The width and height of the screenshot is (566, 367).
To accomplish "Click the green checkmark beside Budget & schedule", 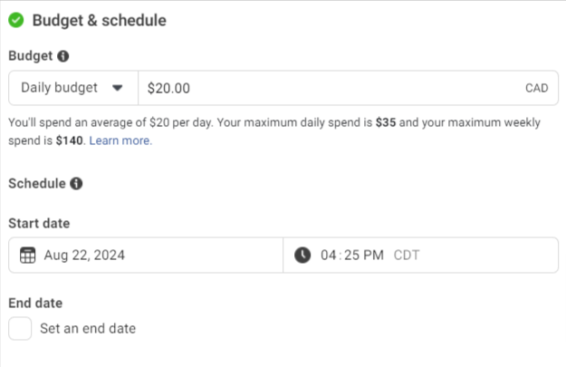I will click(16, 20).
